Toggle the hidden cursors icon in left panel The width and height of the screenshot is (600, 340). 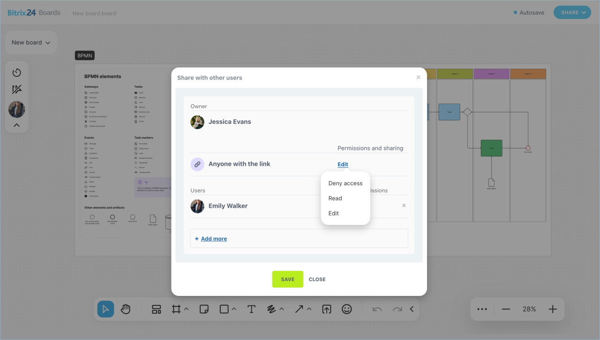click(x=17, y=89)
